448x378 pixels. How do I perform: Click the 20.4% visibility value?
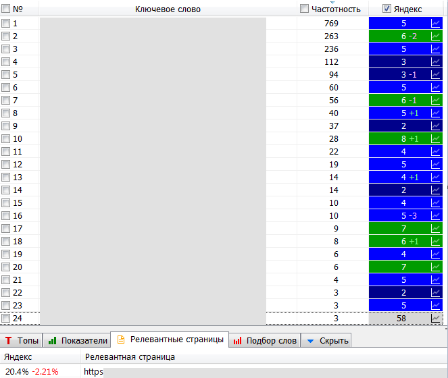tap(17, 371)
